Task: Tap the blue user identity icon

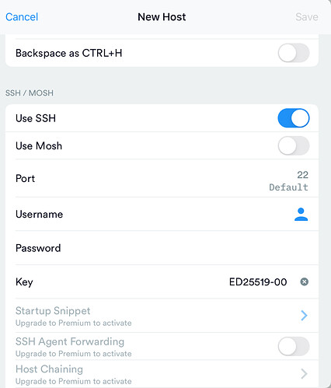Action: point(301,214)
